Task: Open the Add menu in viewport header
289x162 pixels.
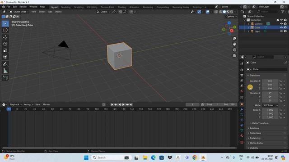Action: tap(50, 12)
